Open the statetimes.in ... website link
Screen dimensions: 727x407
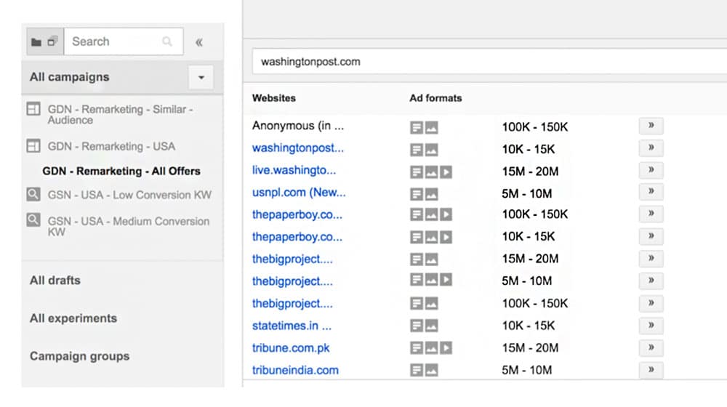click(x=292, y=326)
